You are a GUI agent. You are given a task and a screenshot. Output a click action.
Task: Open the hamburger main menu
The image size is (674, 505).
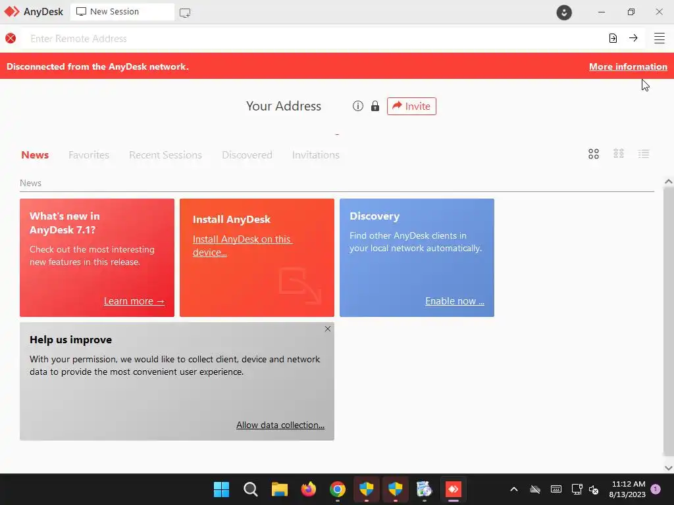[660, 38]
